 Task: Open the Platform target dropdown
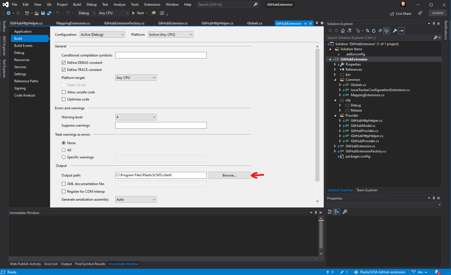136,78
